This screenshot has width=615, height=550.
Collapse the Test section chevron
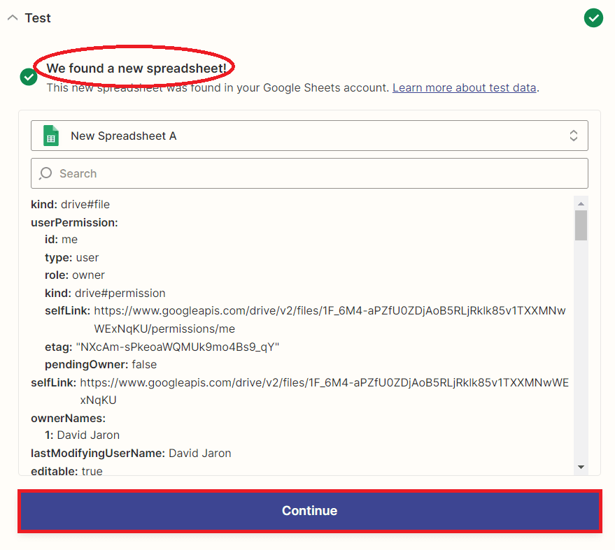(x=13, y=18)
